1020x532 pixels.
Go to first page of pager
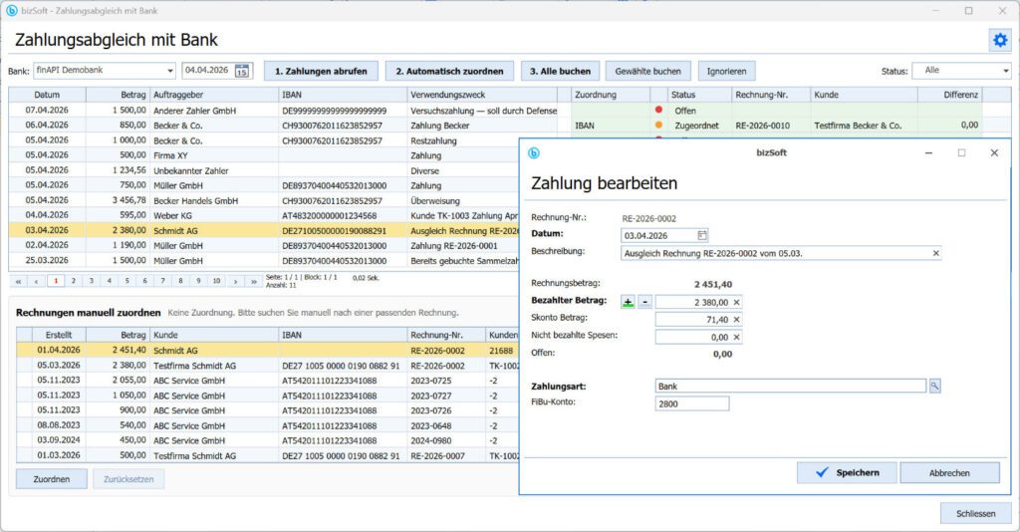18,281
